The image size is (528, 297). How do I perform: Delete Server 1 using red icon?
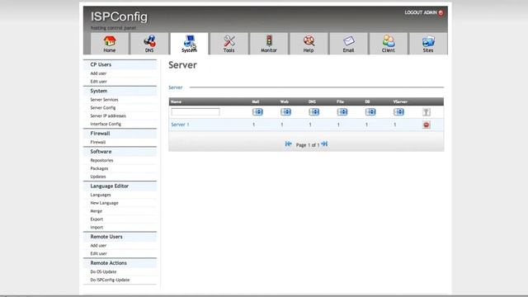tap(427, 125)
